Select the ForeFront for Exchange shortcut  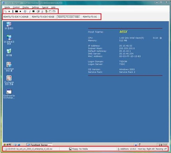(9, 94)
